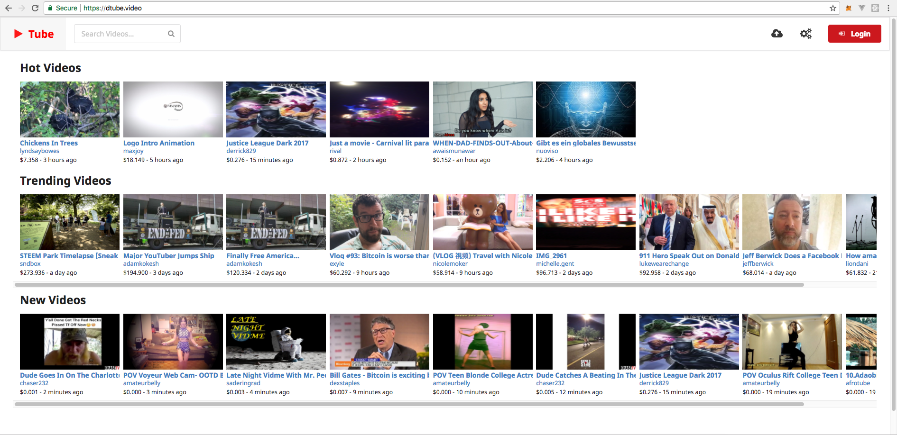
Task: Click the dtube.video address bar
Action: [441, 8]
